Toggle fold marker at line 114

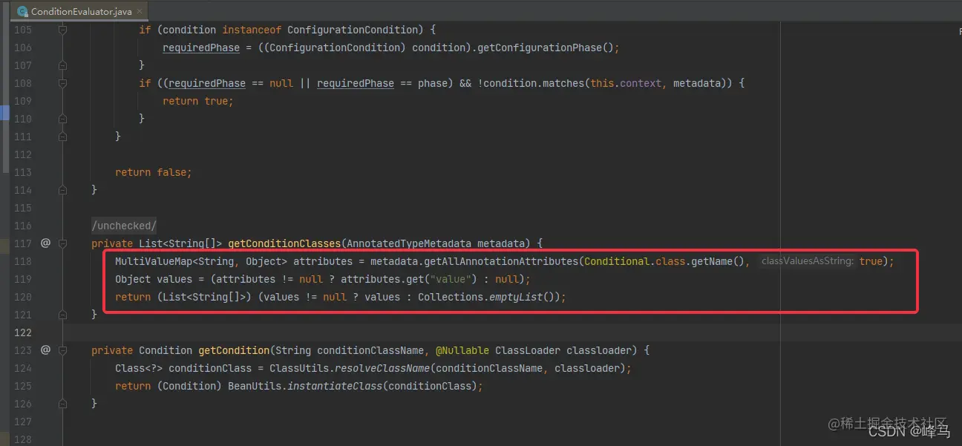coord(63,190)
